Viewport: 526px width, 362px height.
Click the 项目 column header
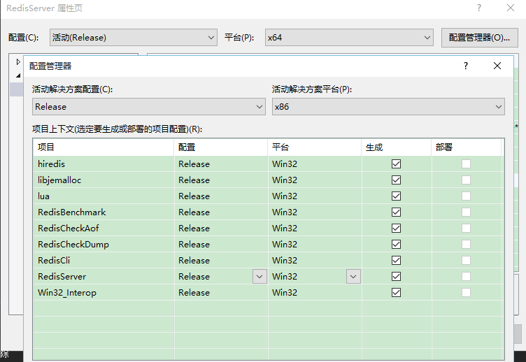tap(104, 147)
